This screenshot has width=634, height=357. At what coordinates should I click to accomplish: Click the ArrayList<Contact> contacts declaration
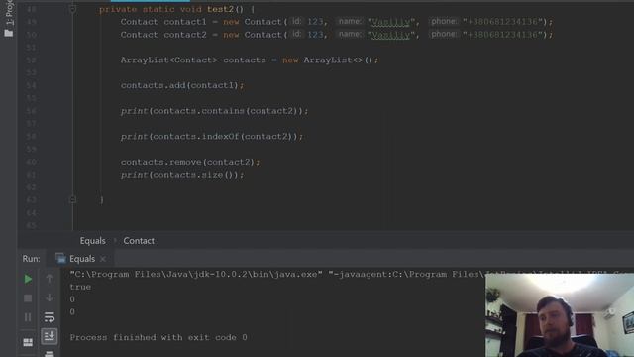[x=249, y=59]
